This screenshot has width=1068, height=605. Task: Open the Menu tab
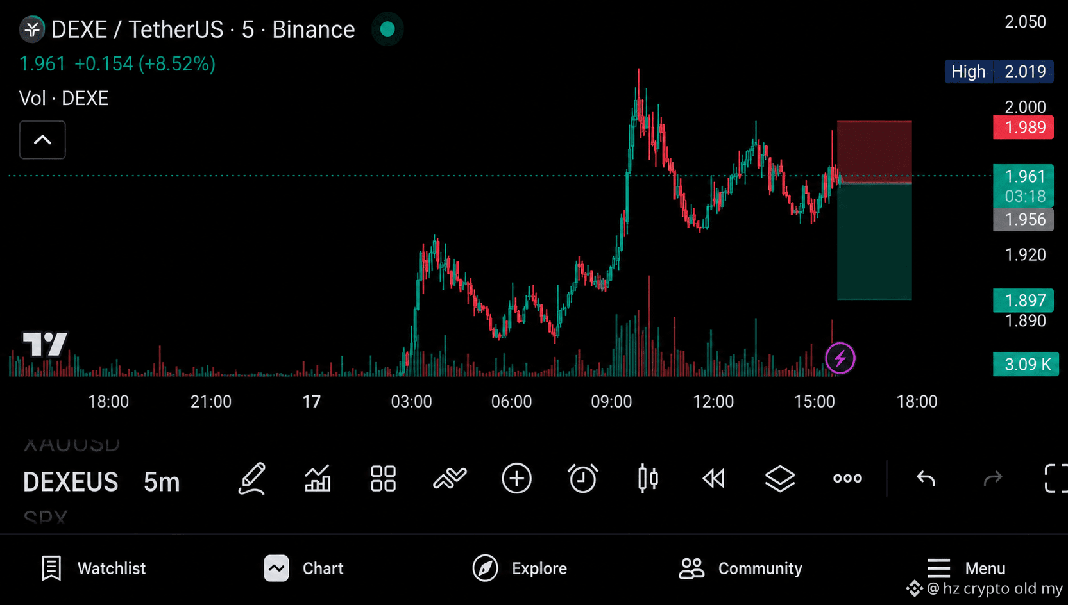pos(966,568)
